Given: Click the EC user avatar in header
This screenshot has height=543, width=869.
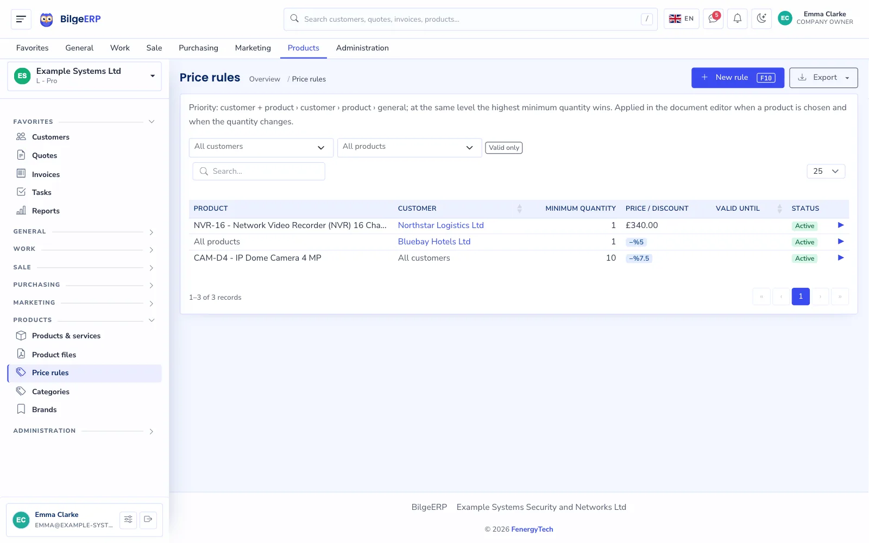Looking at the screenshot, I should [x=785, y=18].
